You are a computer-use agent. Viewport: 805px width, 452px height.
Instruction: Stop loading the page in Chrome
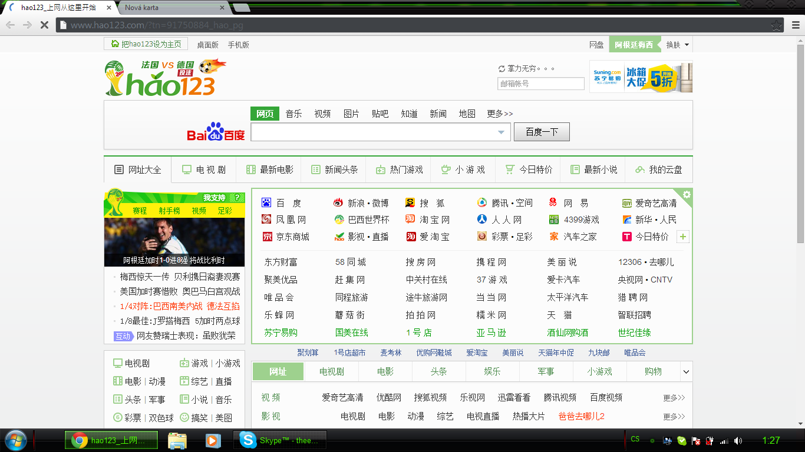(x=44, y=25)
